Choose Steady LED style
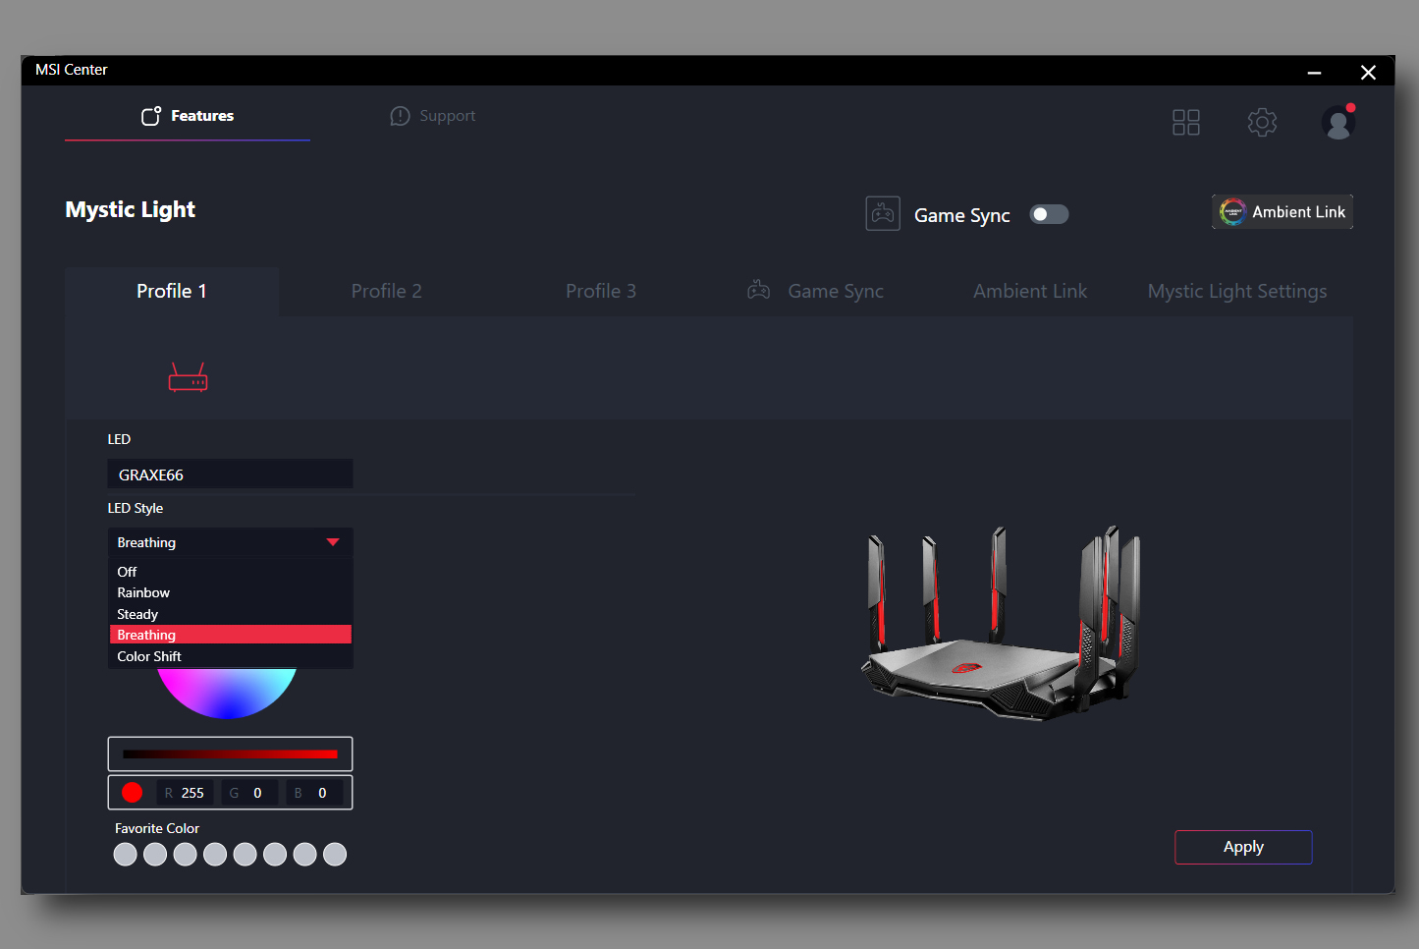 (230, 614)
